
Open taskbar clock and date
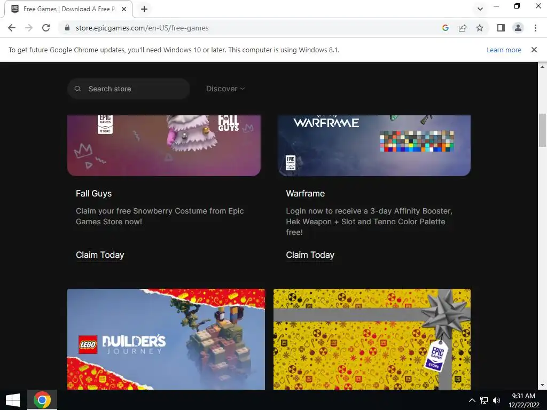tap(523, 400)
